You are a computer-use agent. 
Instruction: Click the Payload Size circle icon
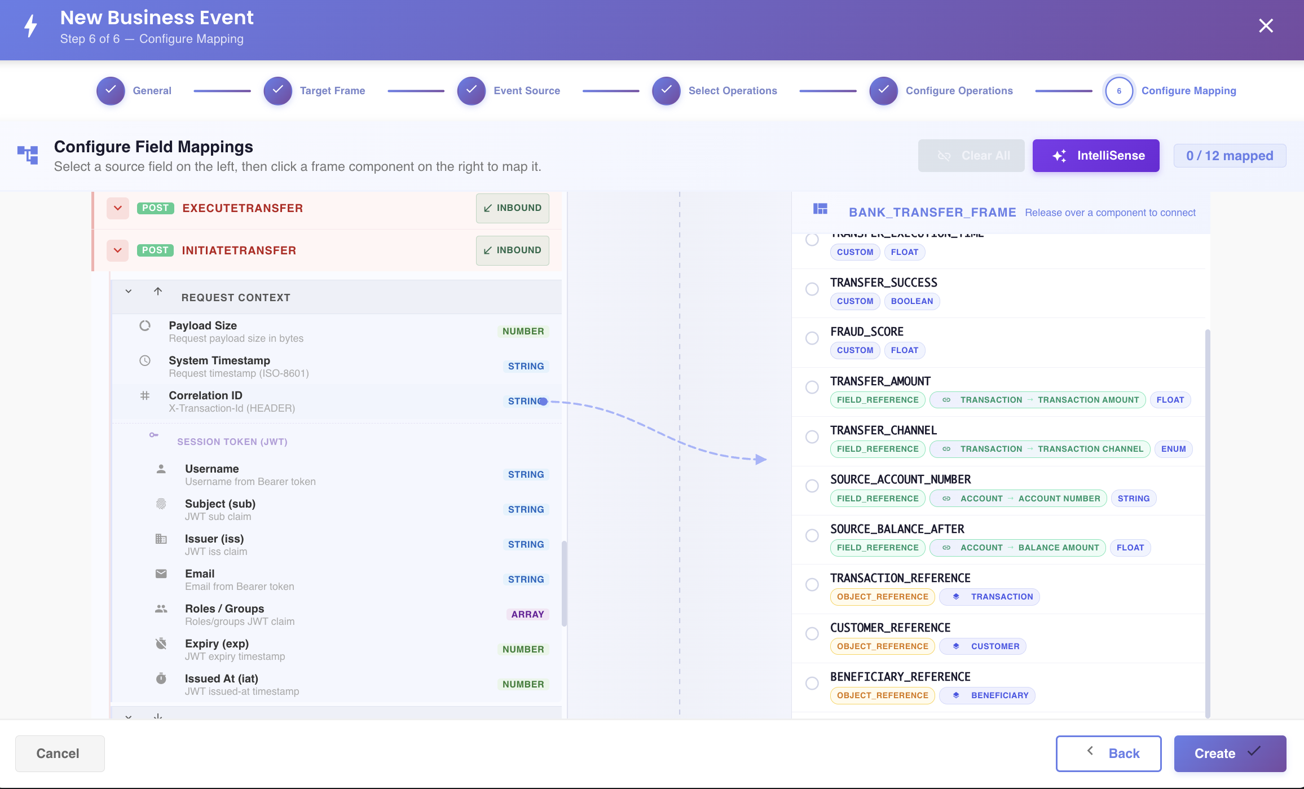coord(145,326)
